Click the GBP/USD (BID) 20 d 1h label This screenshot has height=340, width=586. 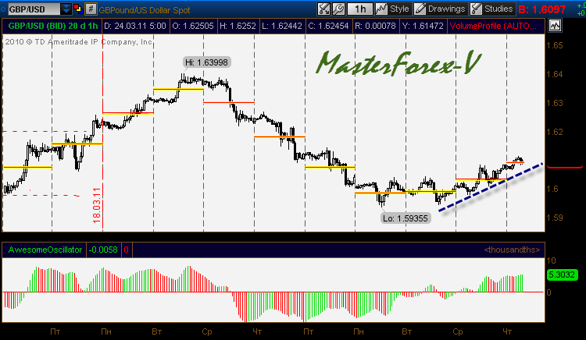(x=52, y=26)
